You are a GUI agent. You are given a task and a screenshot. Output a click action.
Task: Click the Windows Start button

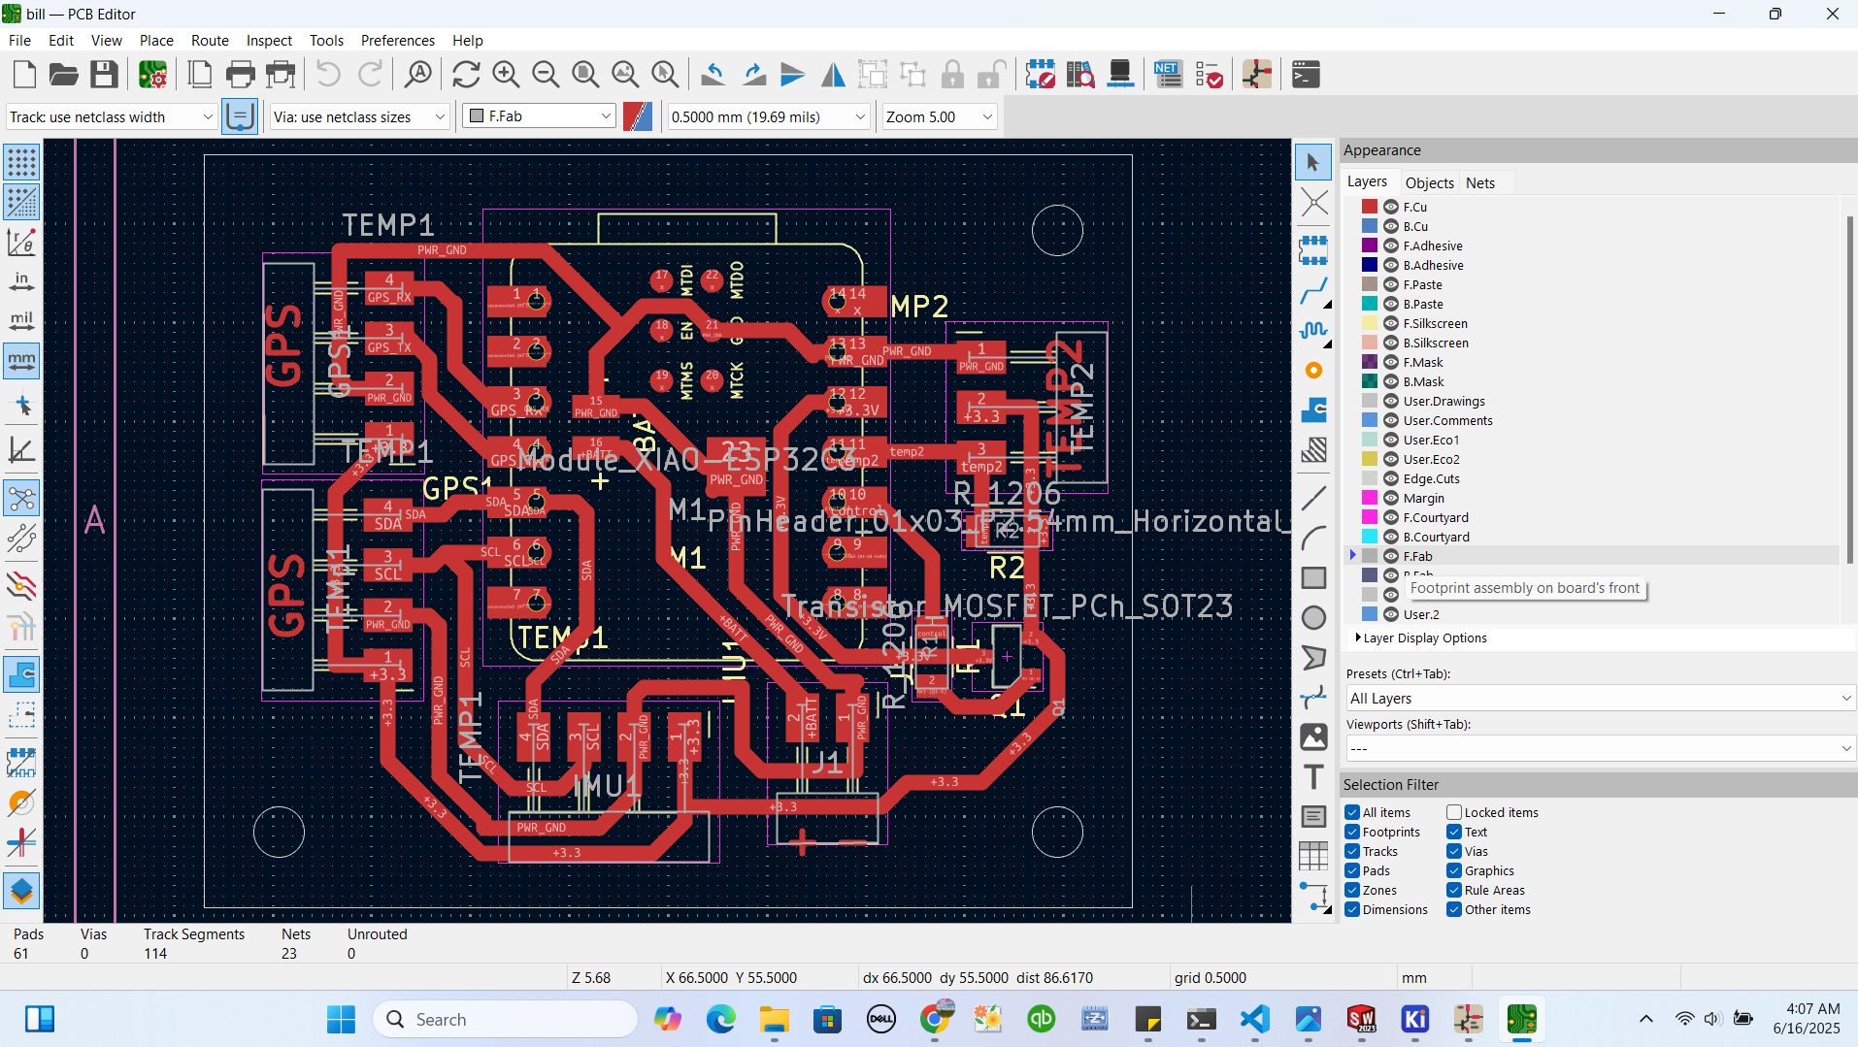[x=341, y=1019]
